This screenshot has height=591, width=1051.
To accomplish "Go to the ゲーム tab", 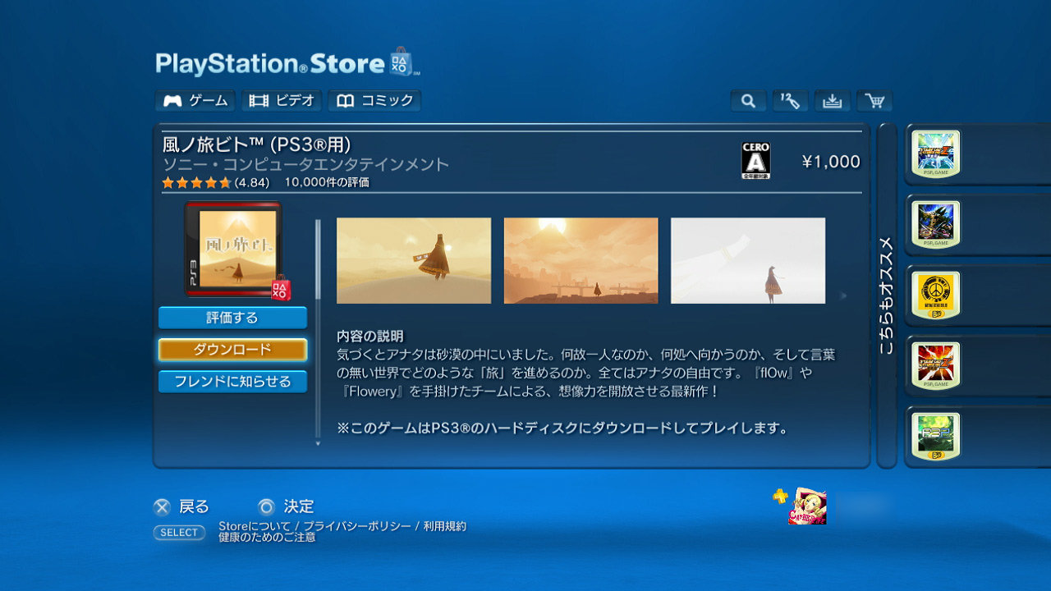I will [x=195, y=101].
